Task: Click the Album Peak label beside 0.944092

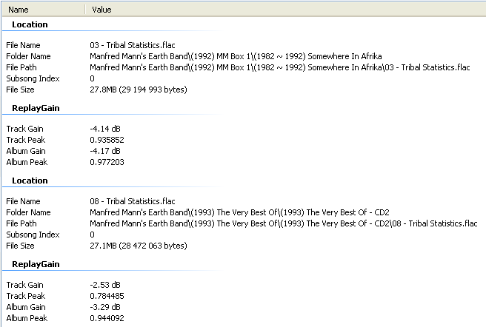Action: coord(27,318)
